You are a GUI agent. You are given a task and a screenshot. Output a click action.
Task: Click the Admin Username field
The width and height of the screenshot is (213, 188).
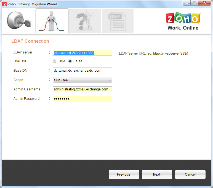point(82,89)
